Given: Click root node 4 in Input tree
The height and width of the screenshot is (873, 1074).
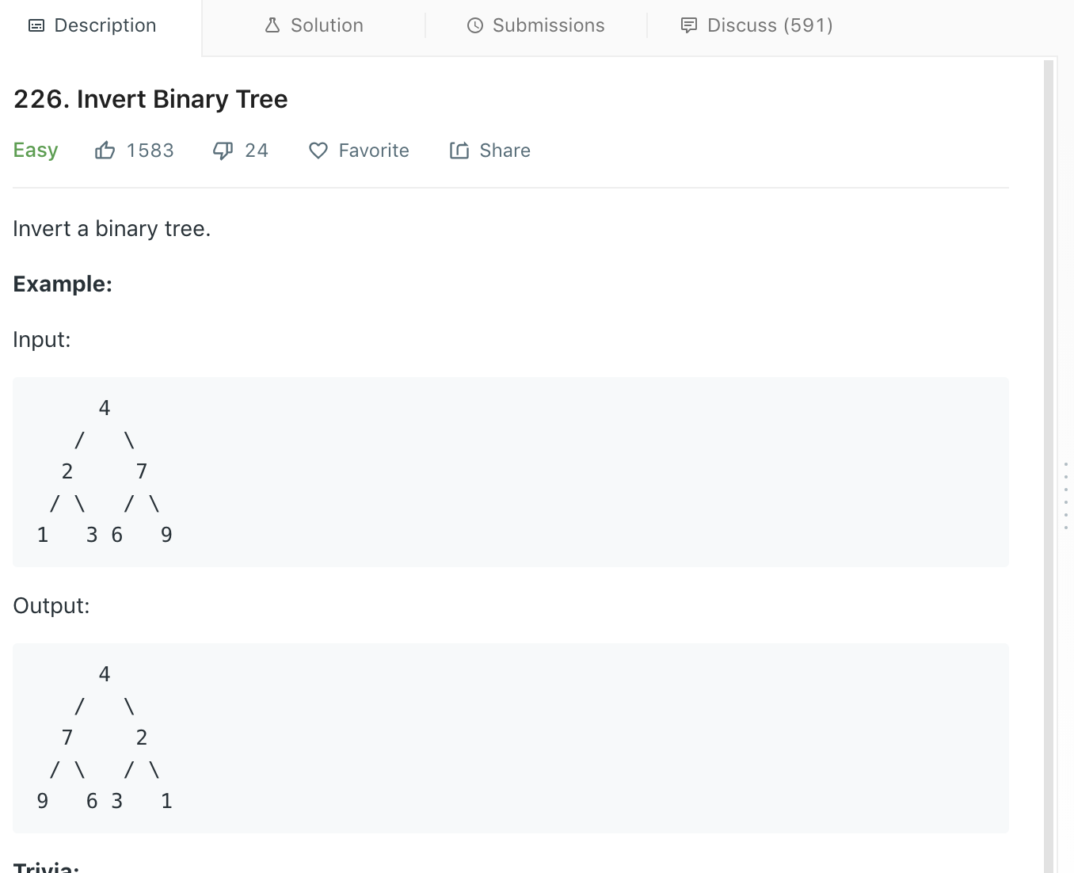Looking at the screenshot, I should [105, 408].
